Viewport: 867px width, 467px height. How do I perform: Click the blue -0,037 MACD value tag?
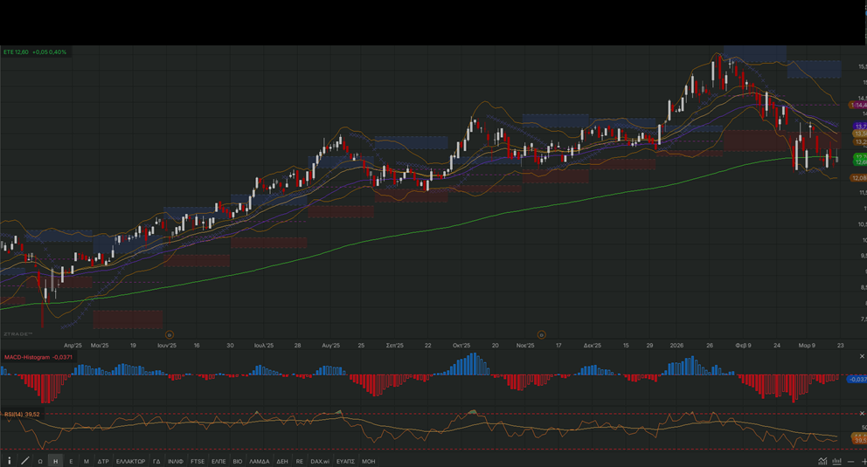857,379
